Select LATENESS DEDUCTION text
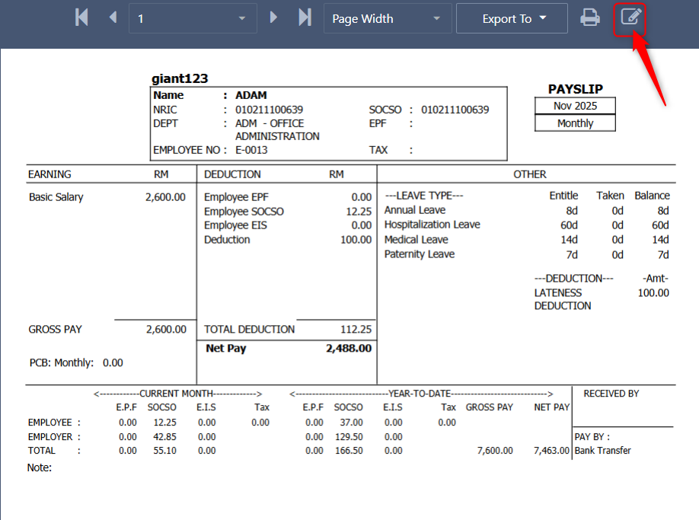Viewport: 699px width, 520px height. pos(563,299)
